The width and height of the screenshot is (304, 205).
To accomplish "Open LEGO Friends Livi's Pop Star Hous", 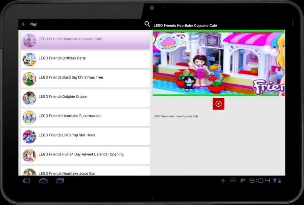I will 67,135.
